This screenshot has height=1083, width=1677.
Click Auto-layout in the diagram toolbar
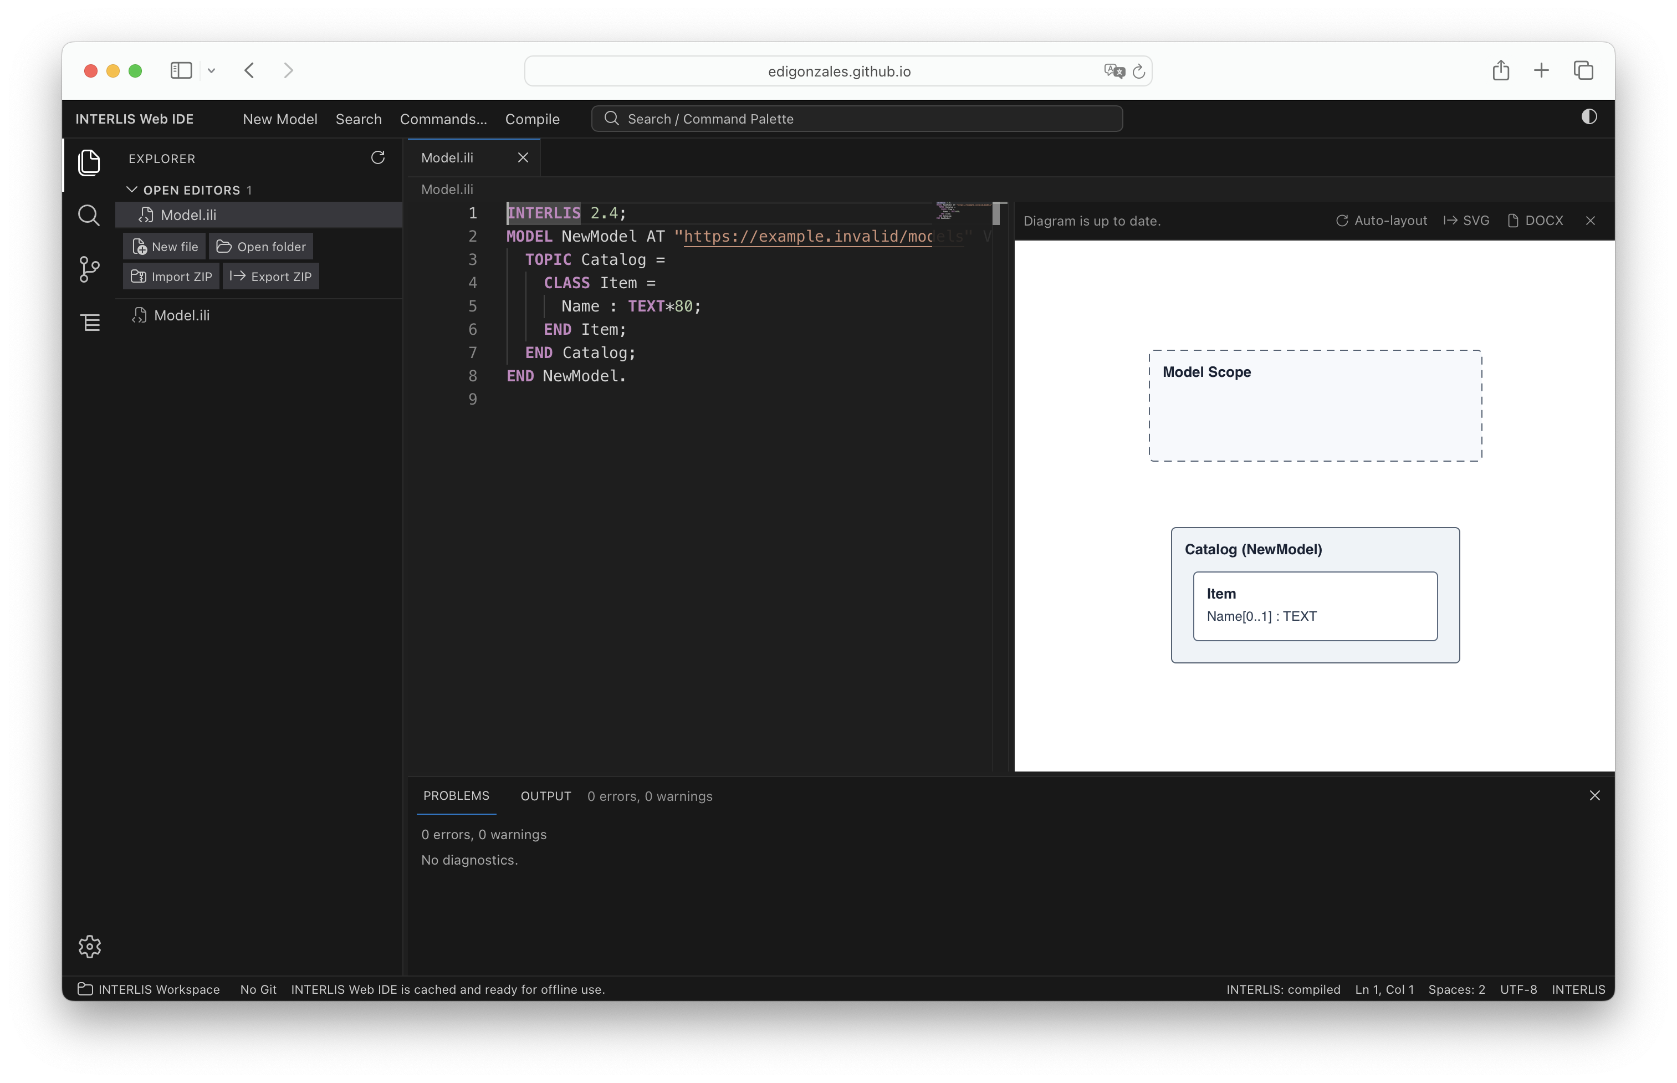(1381, 220)
